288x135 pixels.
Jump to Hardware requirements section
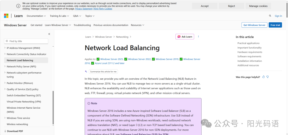(x=250, y=52)
